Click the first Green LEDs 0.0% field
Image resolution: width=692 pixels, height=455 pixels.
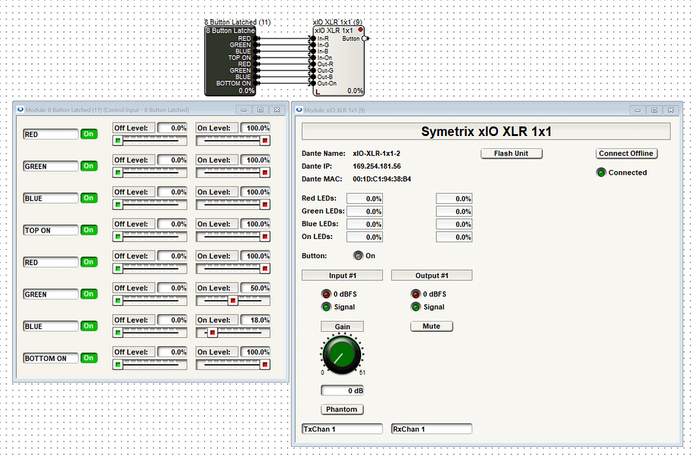point(365,212)
